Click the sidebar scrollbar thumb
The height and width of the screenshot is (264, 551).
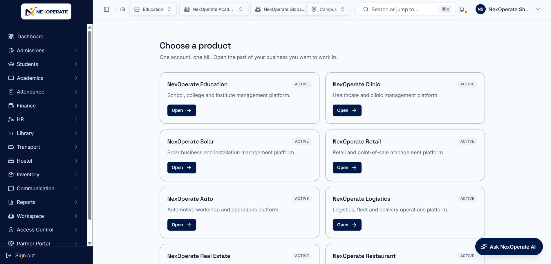click(90, 125)
